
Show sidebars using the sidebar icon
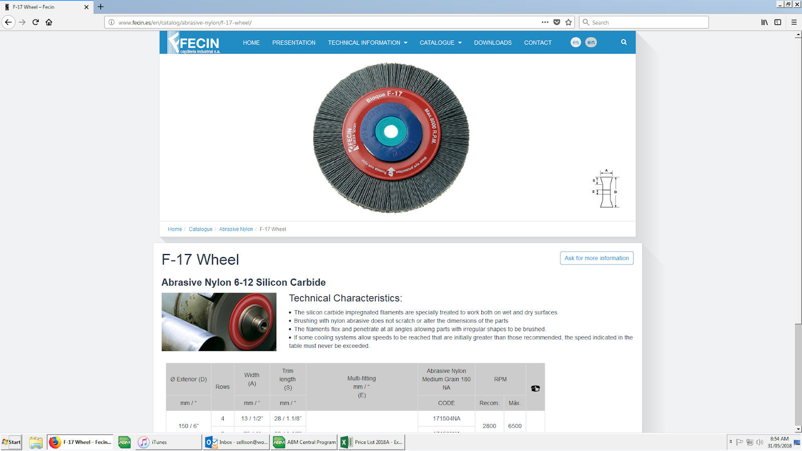[x=777, y=22]
